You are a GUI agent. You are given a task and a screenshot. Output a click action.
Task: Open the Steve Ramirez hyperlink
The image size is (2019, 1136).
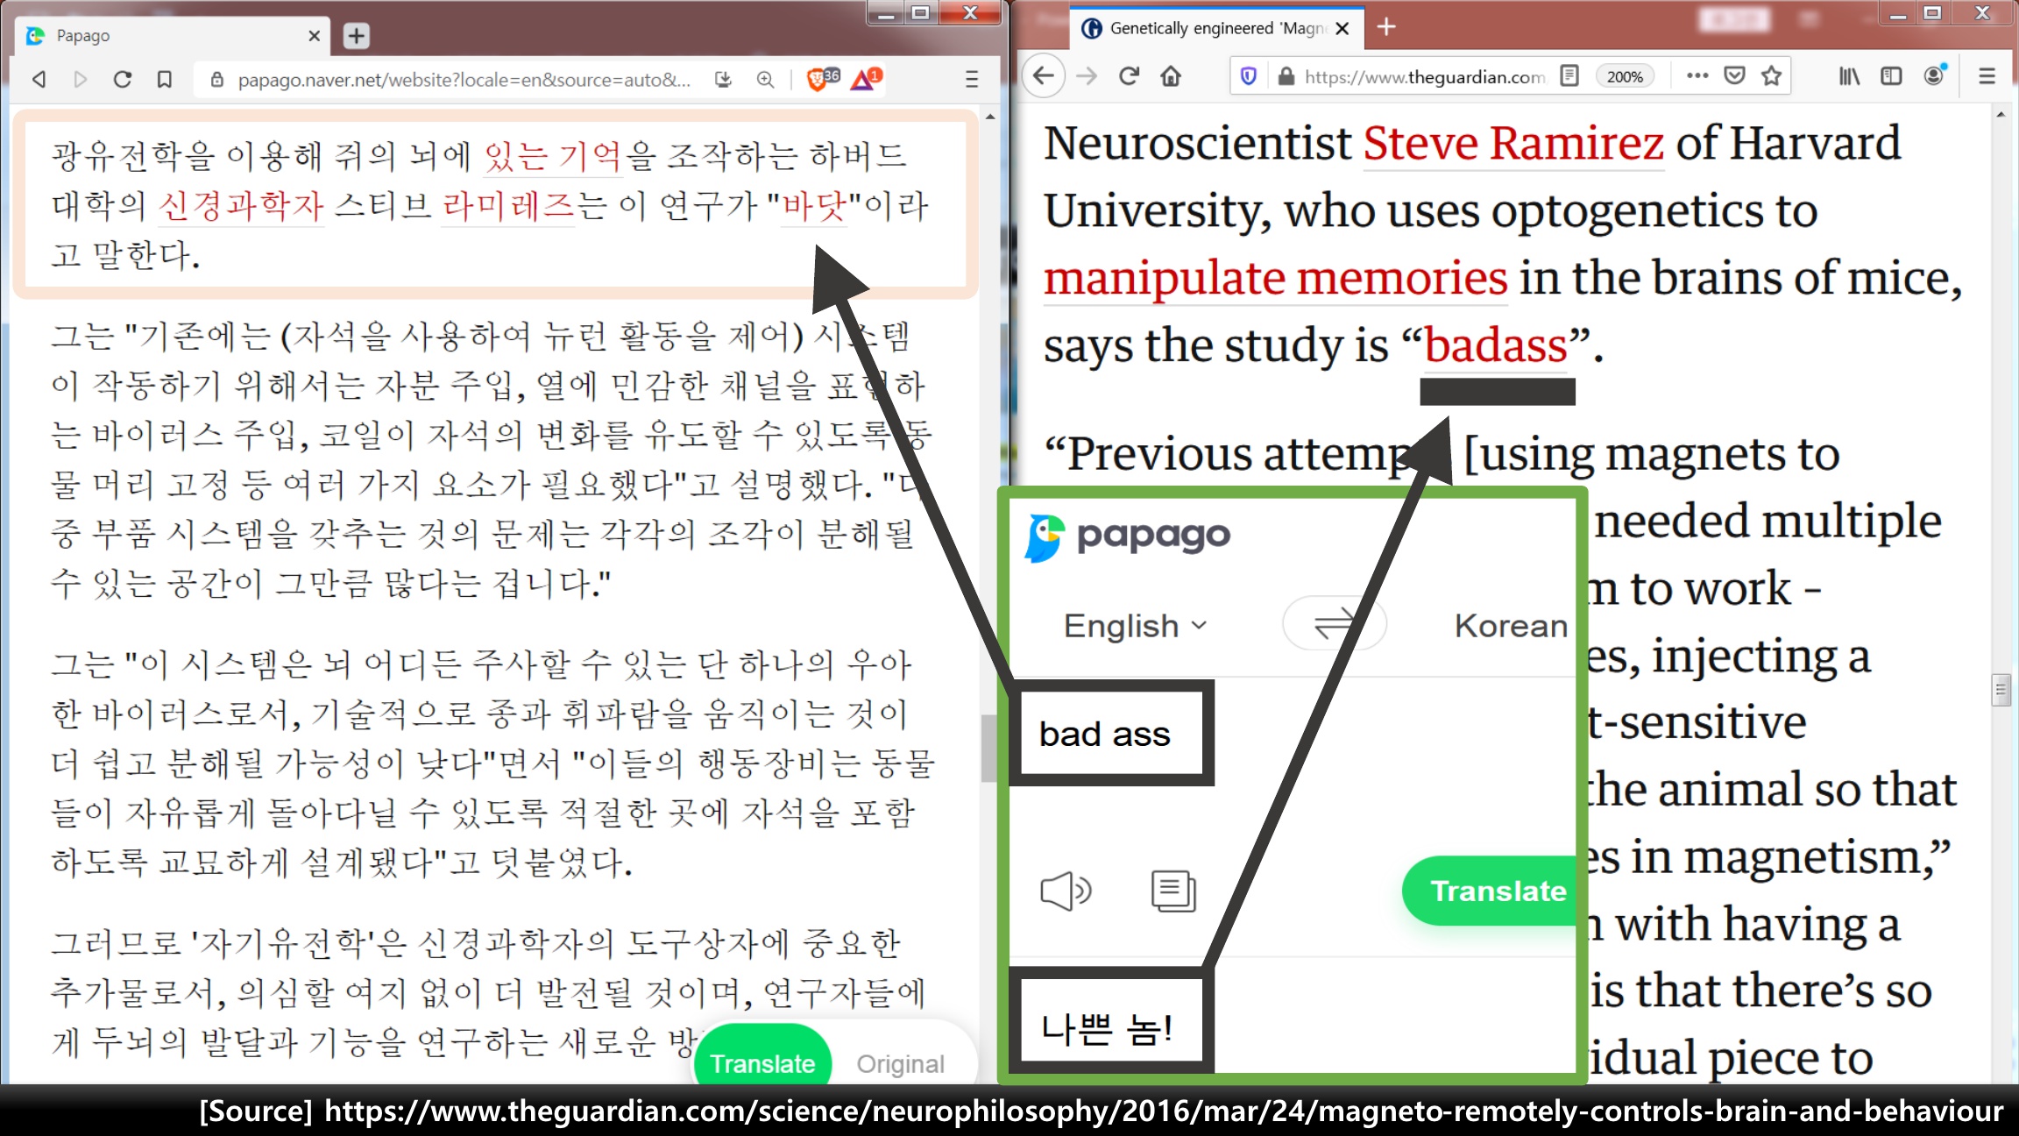1513,144
